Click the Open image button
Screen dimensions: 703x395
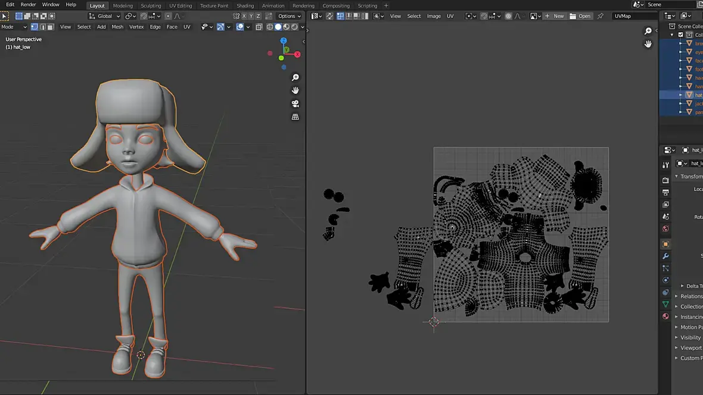(580, 16)
